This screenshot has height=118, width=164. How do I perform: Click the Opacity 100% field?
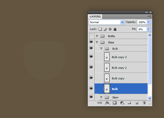[x=142, y=22]
